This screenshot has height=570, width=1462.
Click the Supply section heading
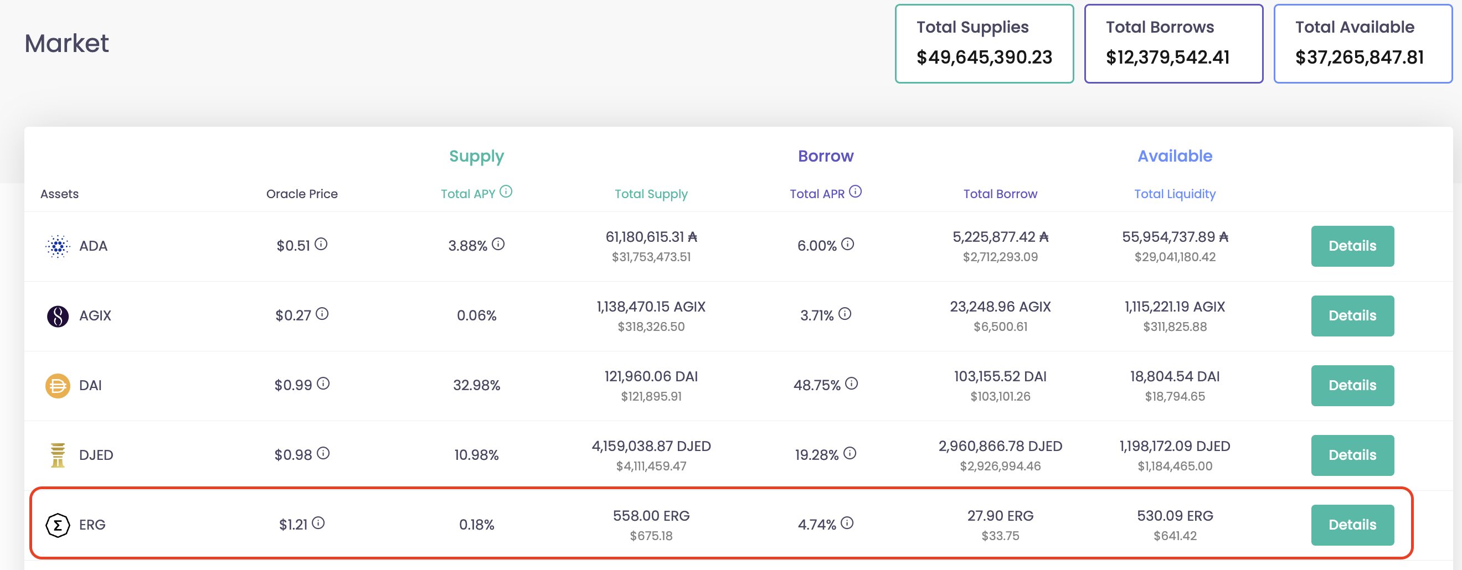pos(477,157)
